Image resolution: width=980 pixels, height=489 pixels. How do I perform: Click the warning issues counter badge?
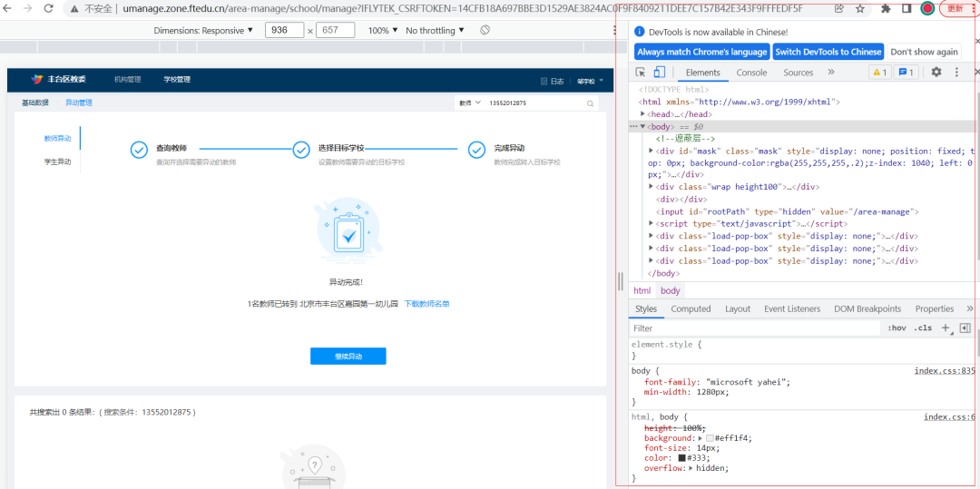pyautogui.click(x=879, y=73)
